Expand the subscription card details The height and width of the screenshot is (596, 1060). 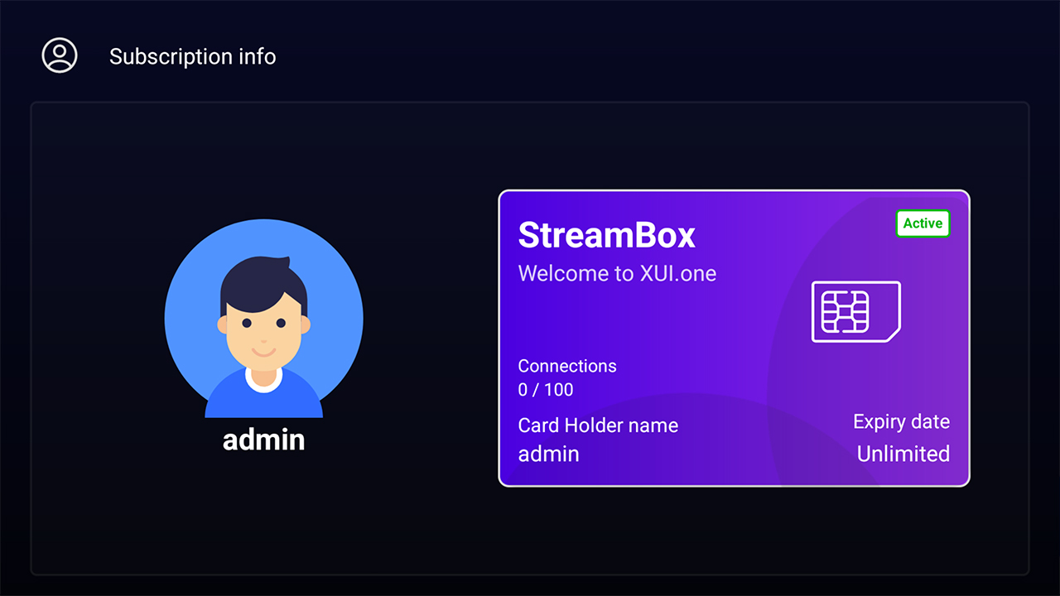click(734, 338)
